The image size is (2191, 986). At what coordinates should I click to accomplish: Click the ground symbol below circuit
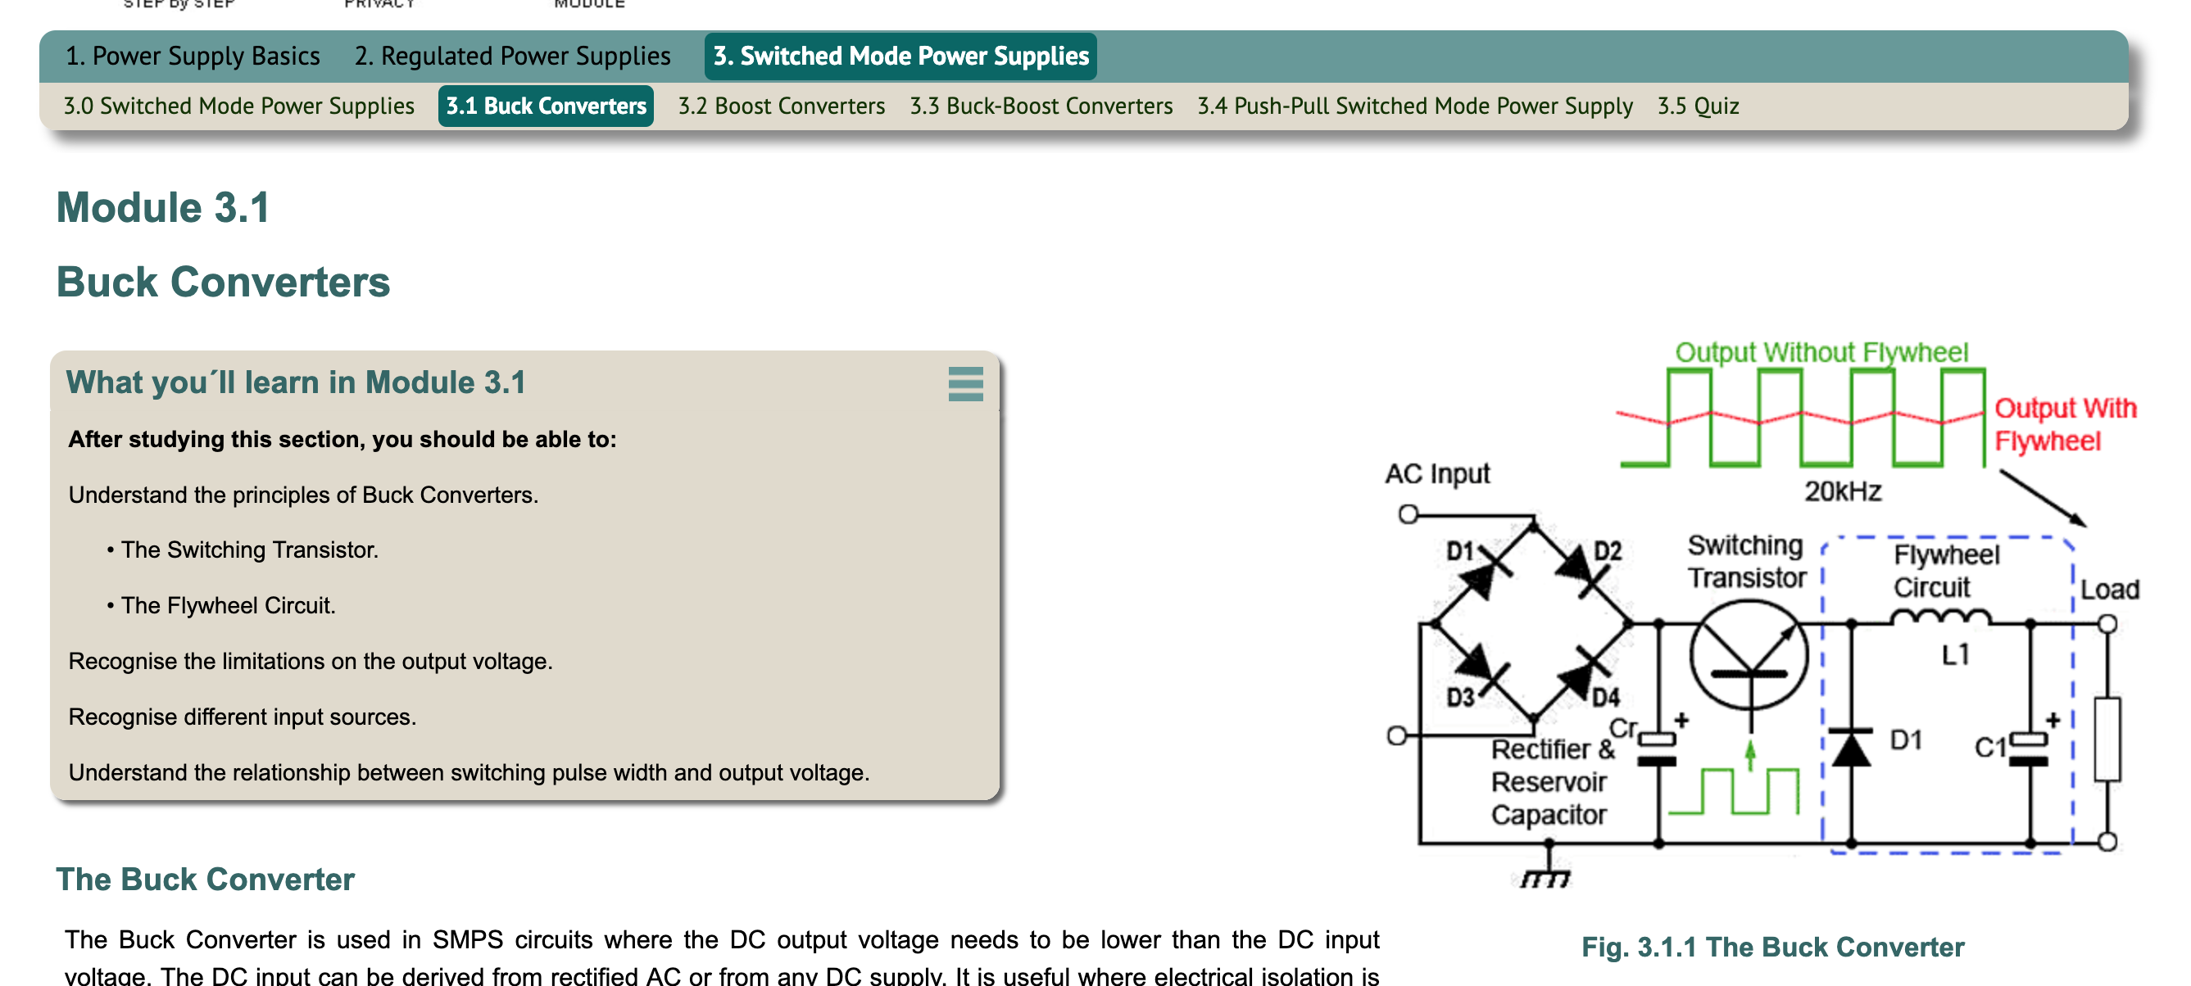click(1547, 876)
